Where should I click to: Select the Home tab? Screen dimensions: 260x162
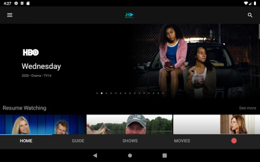point(26,141)
